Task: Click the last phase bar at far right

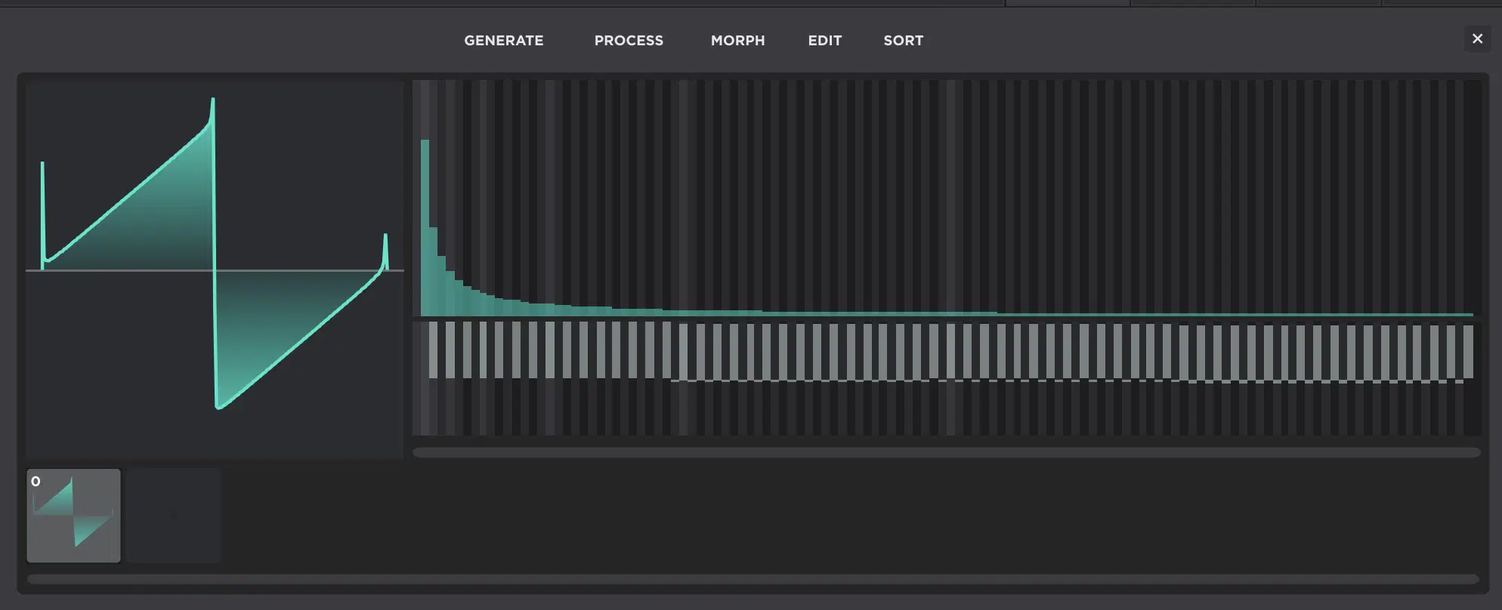Action: [x=1468, y=352]
